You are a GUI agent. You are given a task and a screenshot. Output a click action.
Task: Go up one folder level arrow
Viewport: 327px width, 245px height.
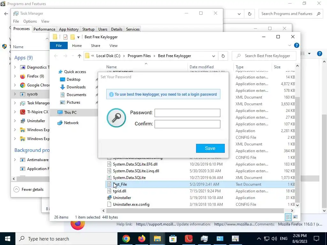pos(79,56)
